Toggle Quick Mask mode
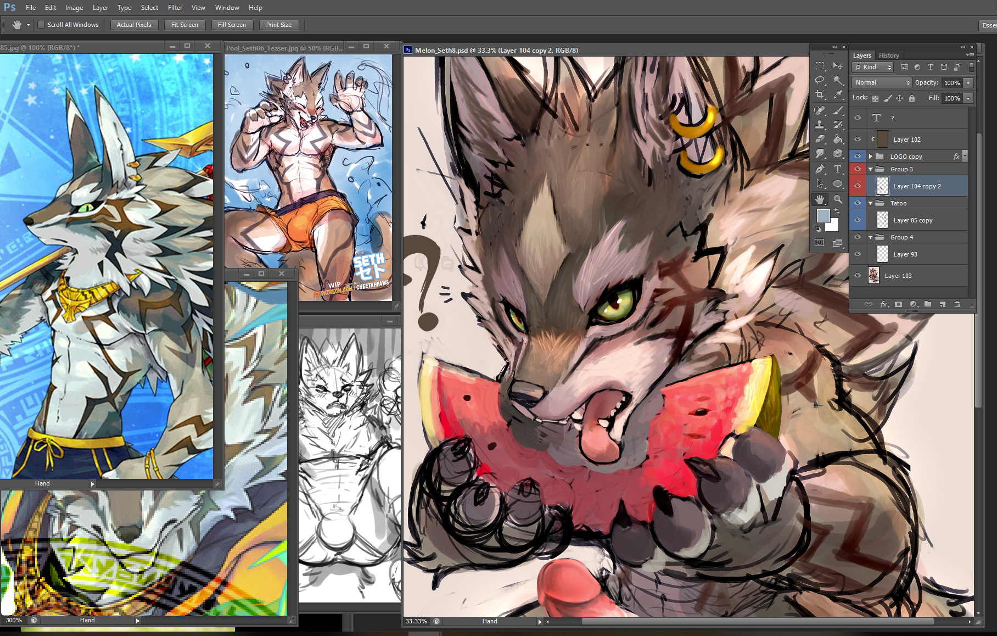Screen dimensions: 997x636 point(820,243)
